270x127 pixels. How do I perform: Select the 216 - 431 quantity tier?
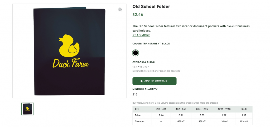[161, 109]
